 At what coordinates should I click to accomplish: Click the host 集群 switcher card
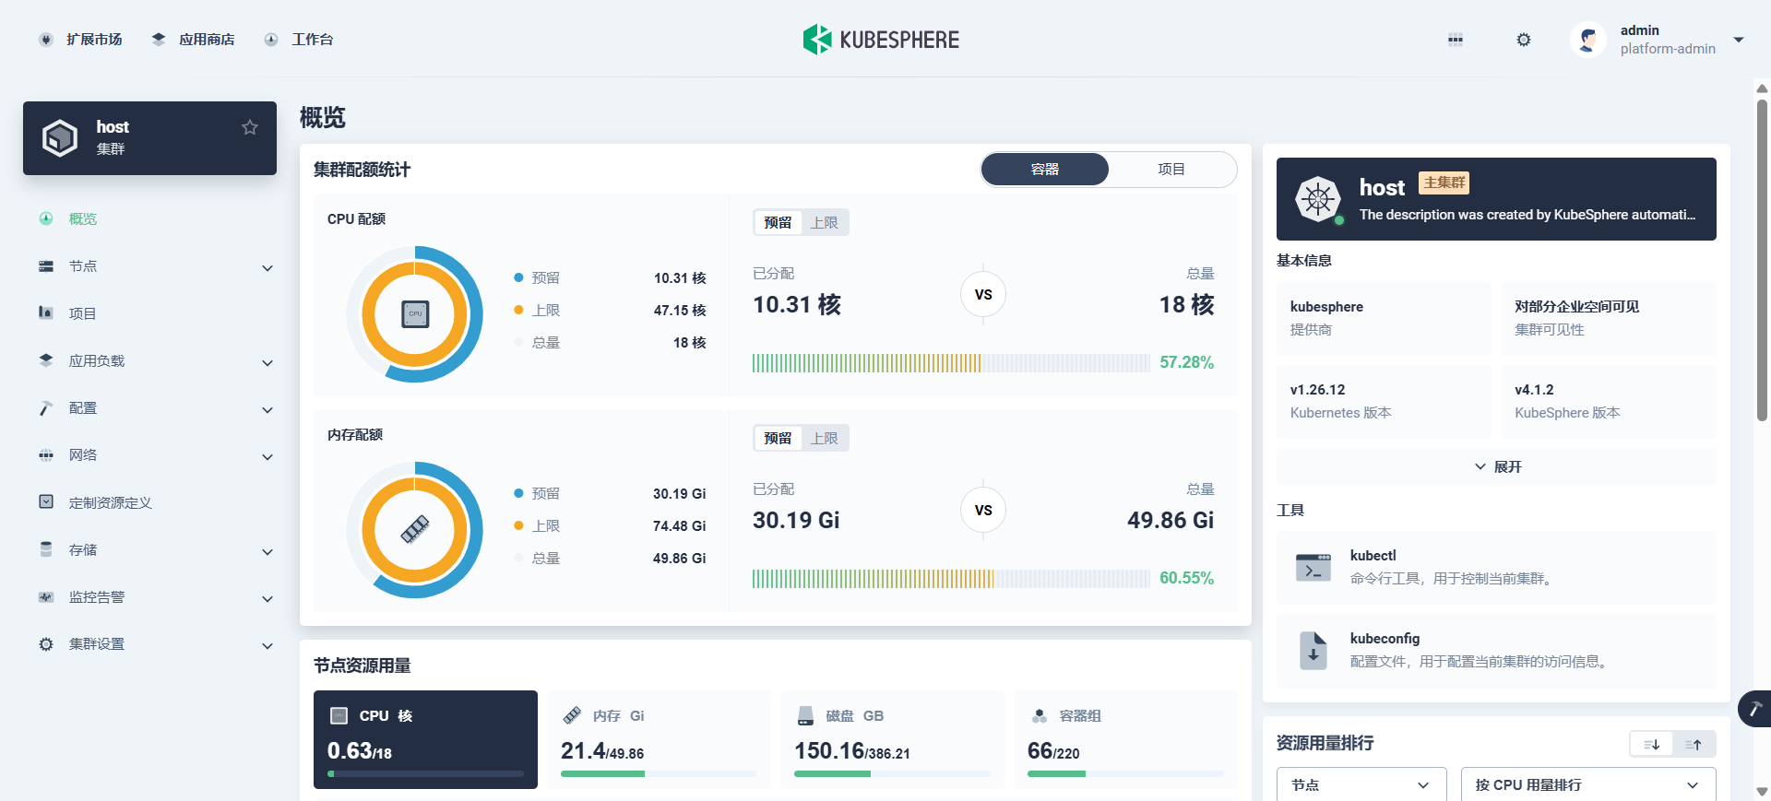pyautogui.click(x=149, y=138)
